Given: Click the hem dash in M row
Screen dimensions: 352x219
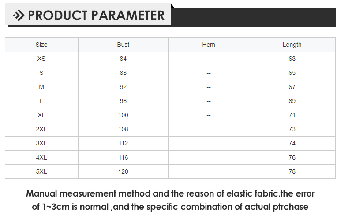Looking at the screenshot, I should click(x=209, y=87).
